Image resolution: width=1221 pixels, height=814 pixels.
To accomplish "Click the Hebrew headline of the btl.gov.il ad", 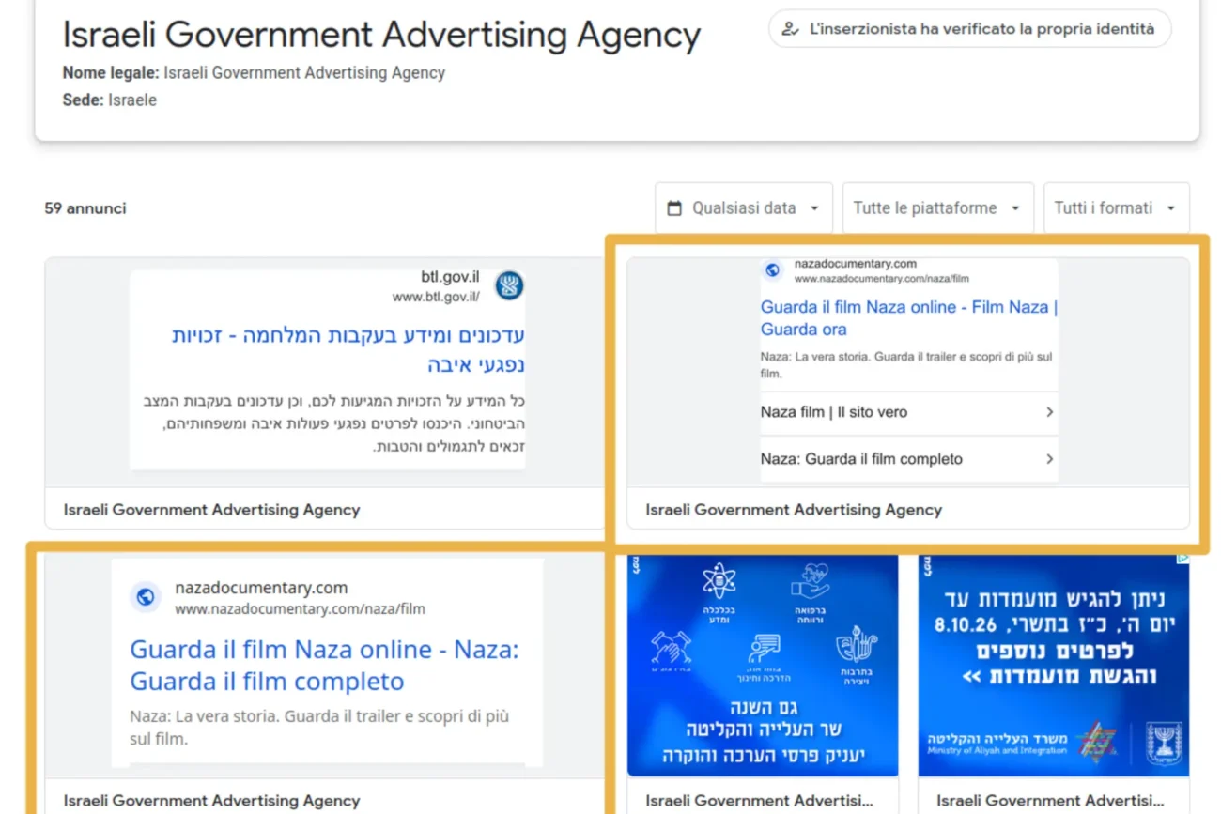I will click(348, 350).
